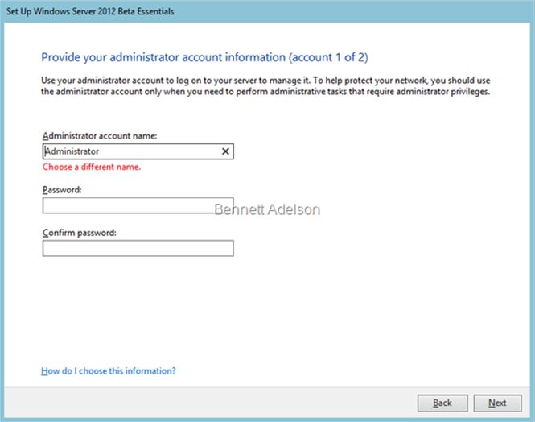The image size is (535, 422).
Task: Select the Confirm password input box
Action: [138, 248]
